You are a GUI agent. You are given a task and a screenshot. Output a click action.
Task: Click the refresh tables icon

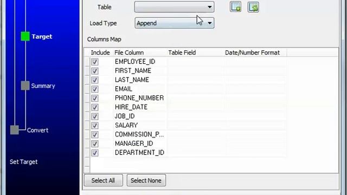point(253,7)
